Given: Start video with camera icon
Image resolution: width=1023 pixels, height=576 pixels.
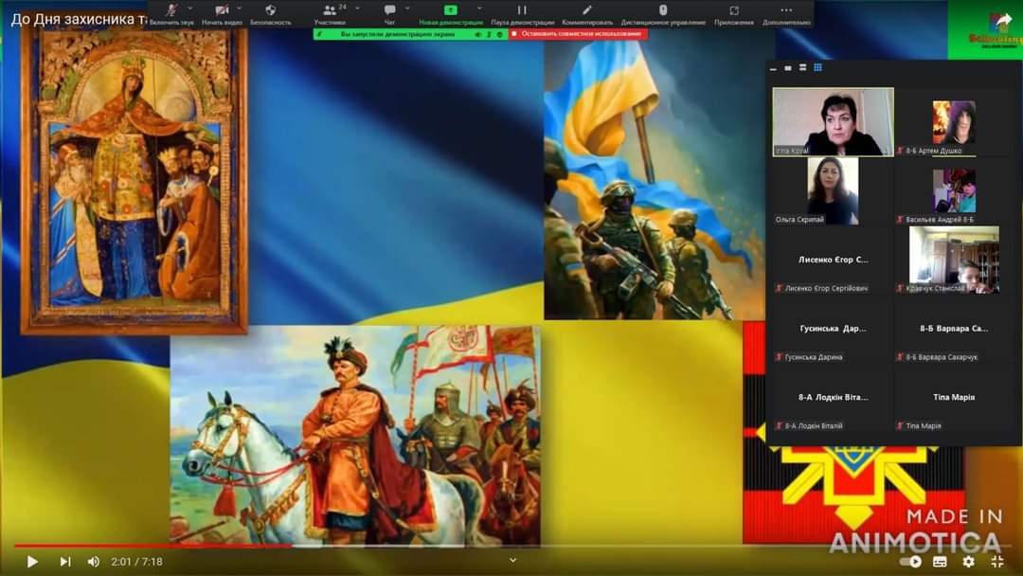Looking at the screenshot, I should (222, 13).
